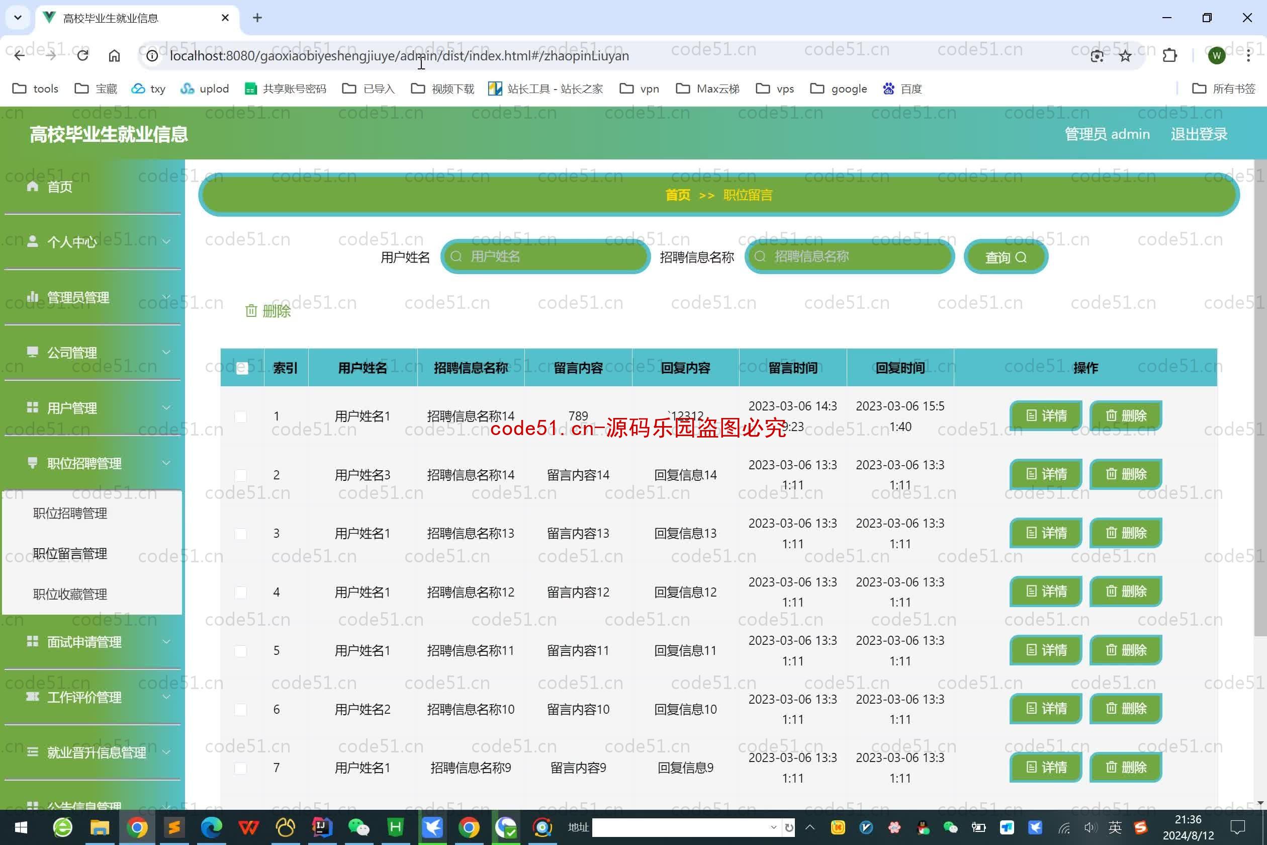Expand 个人中心 personal center menu
The image size is (1267, 845).
(x=94, y=240)
